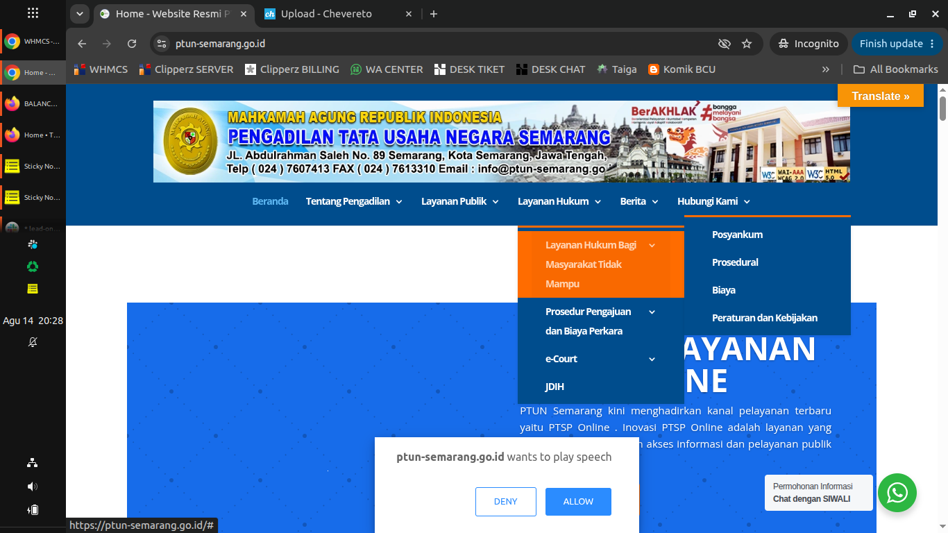Screen dimensions: 948x533
Task: Open the Taiga bookmark
Action: [616, 69]
